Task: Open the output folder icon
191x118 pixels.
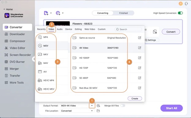Action: 98,111
